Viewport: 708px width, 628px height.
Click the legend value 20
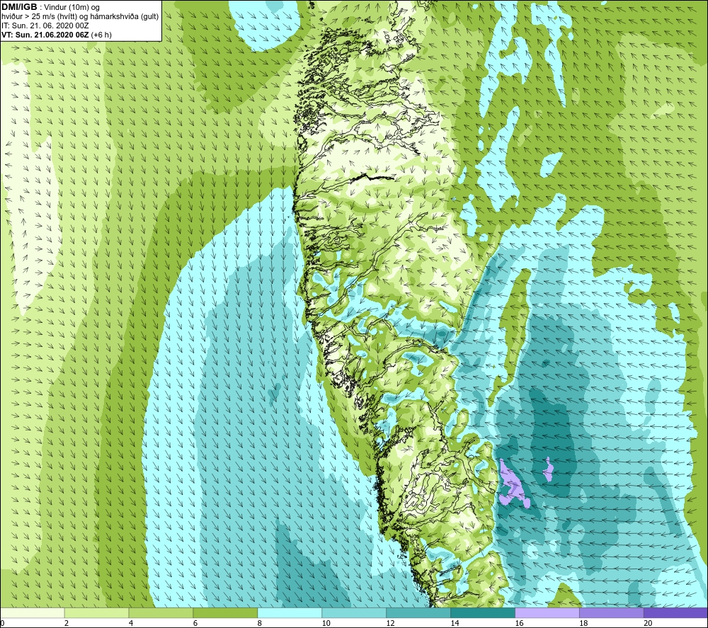(x=648, y=623)
